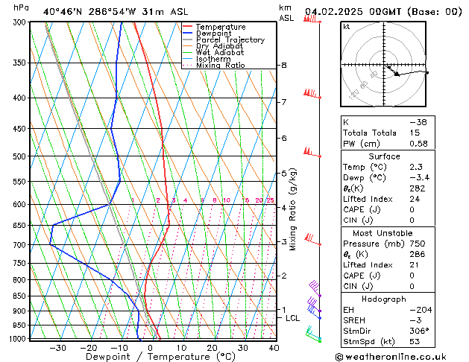Image resolution: width=469 pixels, height=362 pixels.
Task: Click the mixing ratio line label 1
Action: pos(133,200)
